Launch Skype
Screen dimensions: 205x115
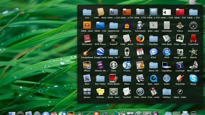click(193, 79)
